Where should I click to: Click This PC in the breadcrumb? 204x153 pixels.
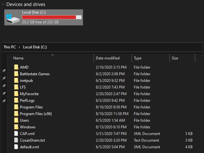pyautogui.click(x=9, y=47)
